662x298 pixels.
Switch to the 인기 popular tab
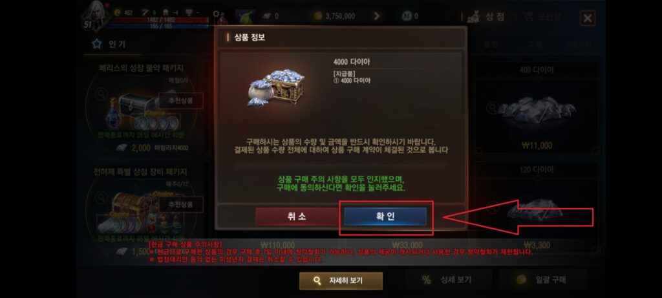[109, 44]
